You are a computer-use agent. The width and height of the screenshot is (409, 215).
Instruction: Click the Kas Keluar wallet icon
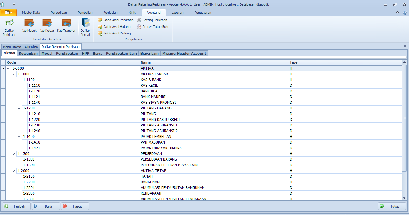pos(47,23)
